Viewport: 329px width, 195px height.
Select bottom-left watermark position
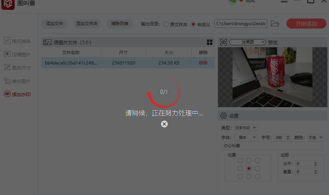point(240,176)
